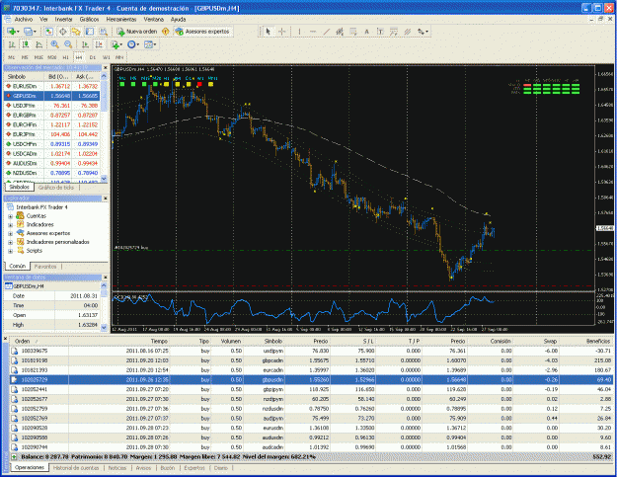The width and height of the screenshot is (617, 477).
Task: Open the Strategy Tester toolbar icon
Action: click(x=103, y=32)
